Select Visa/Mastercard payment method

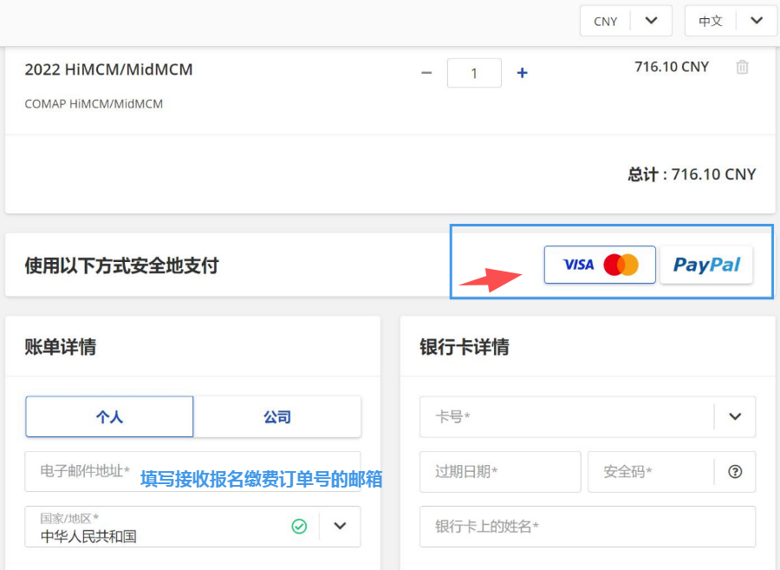coord(600,265)
